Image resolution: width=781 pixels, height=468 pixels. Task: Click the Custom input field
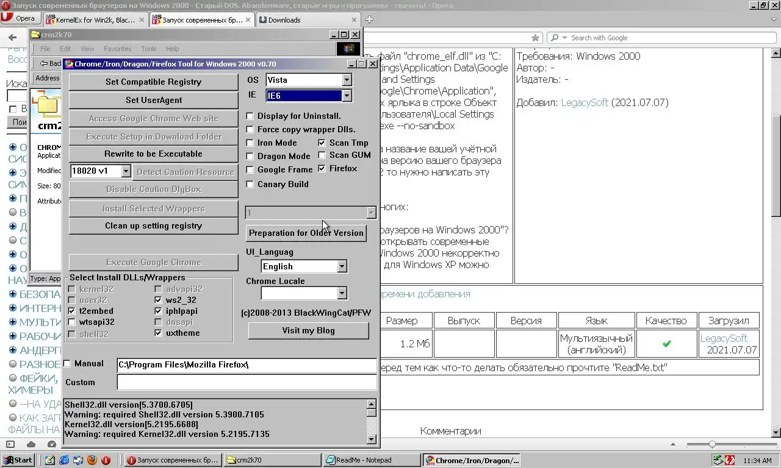(247, 382)
